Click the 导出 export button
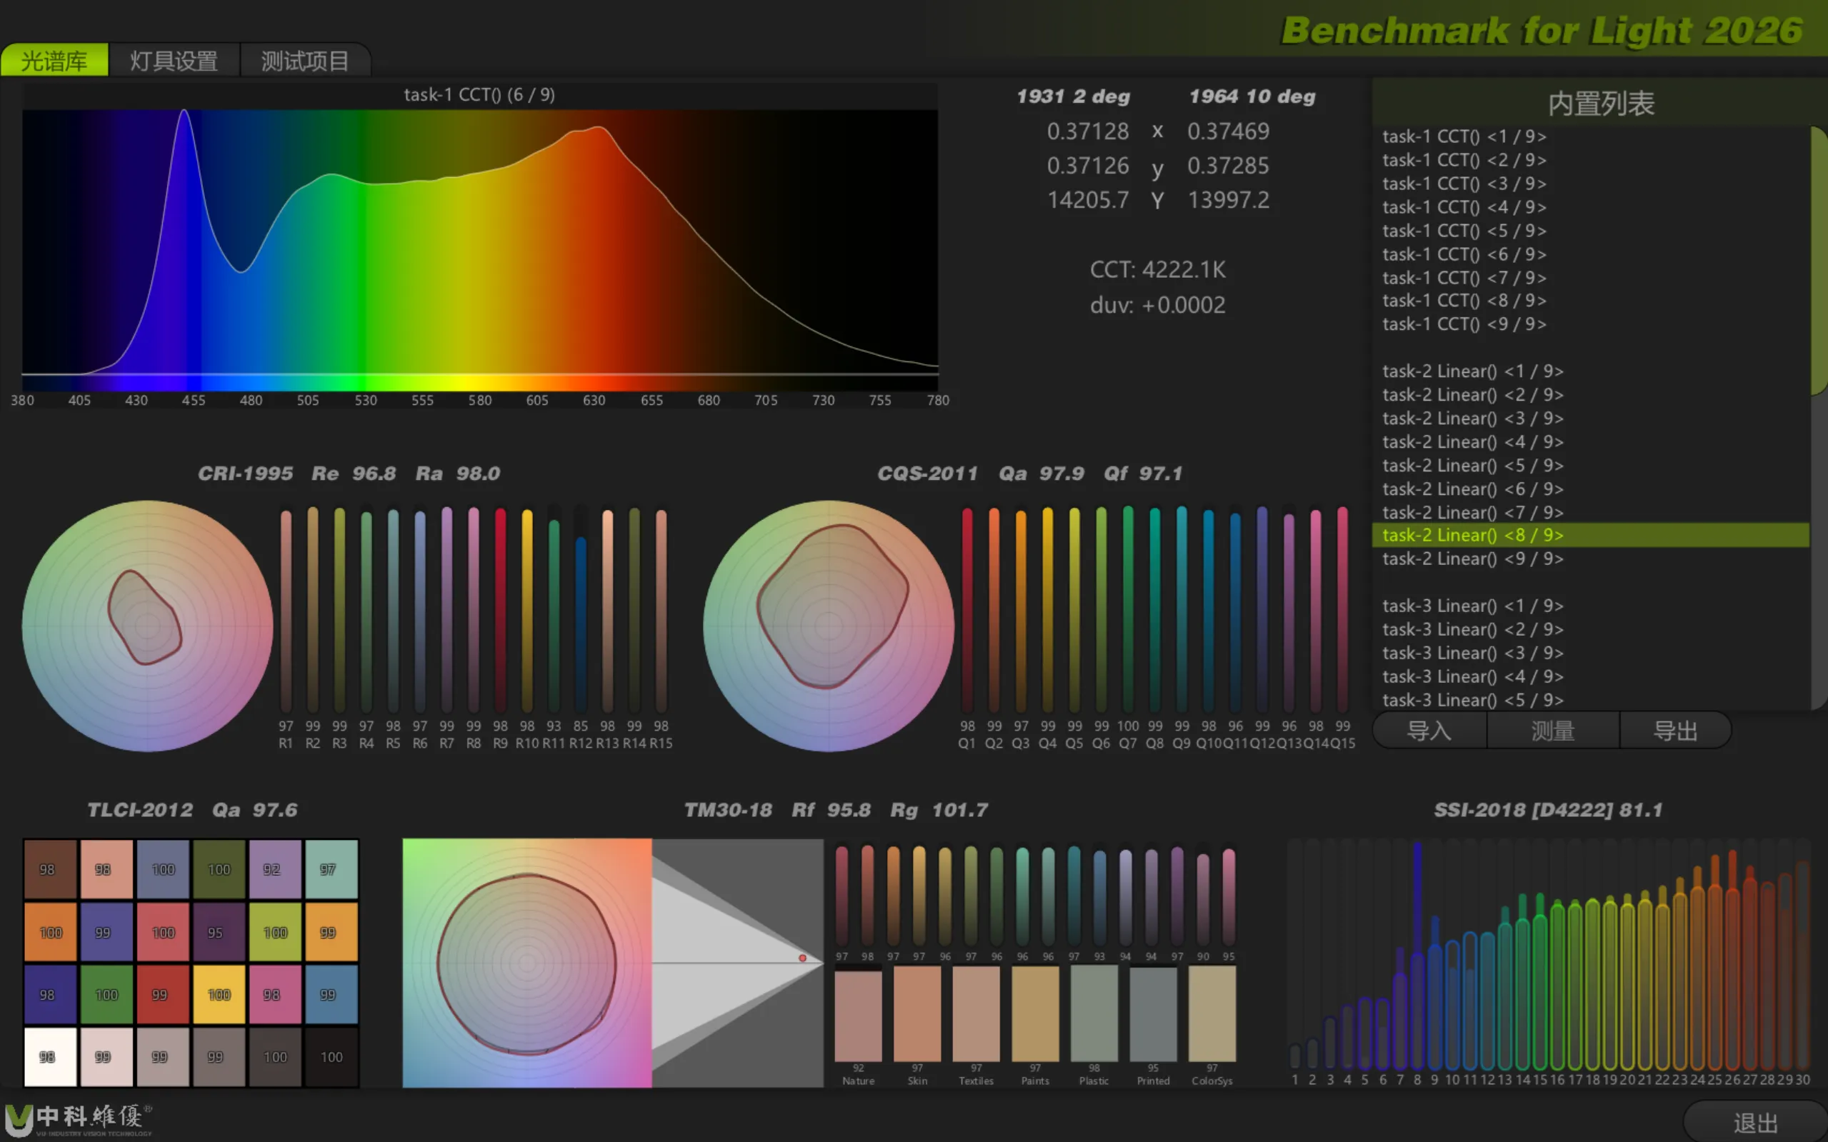The height and width of the screenshot is (1142, 1828). (x=1675, y=731)
